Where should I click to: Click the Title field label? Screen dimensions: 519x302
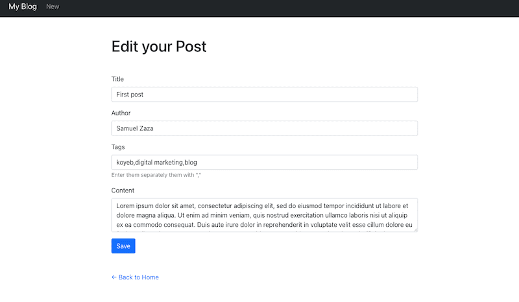click(117, 79)
